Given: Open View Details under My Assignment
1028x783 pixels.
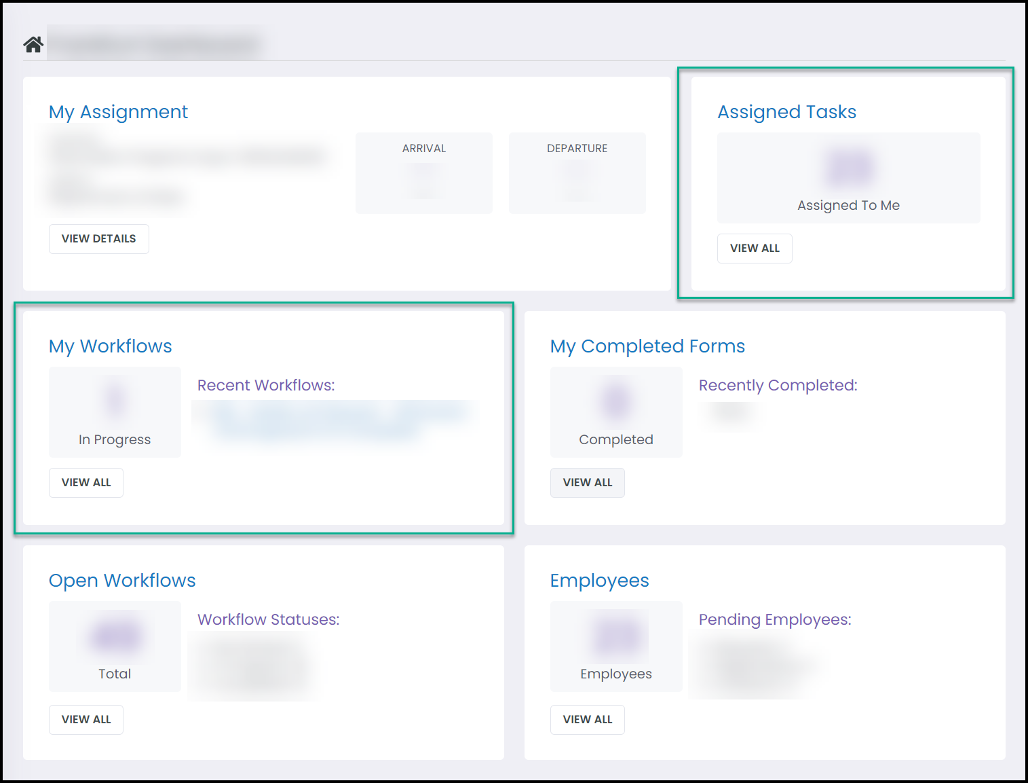Looking at the screenshot, I should pyautogui.click(x=99, y=239).
